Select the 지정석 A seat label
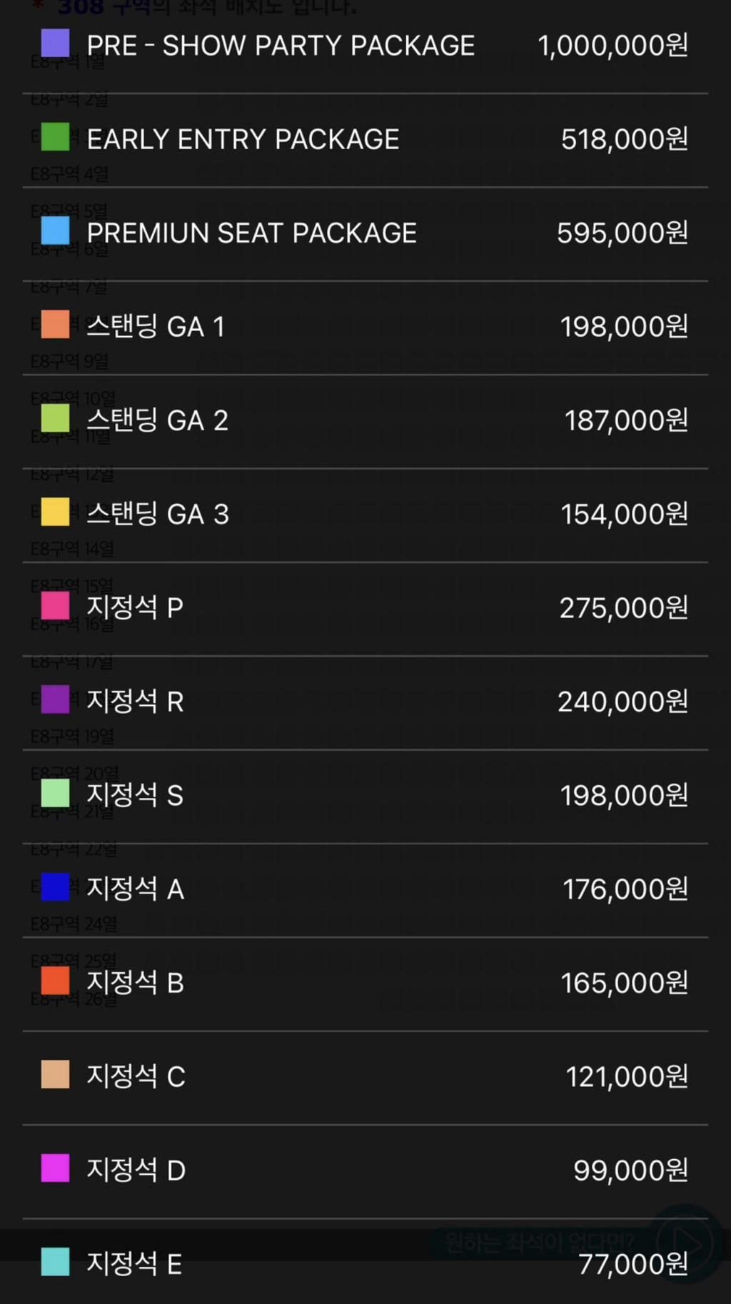Screen dimensions: 731x1304 [x=135, y=889]
